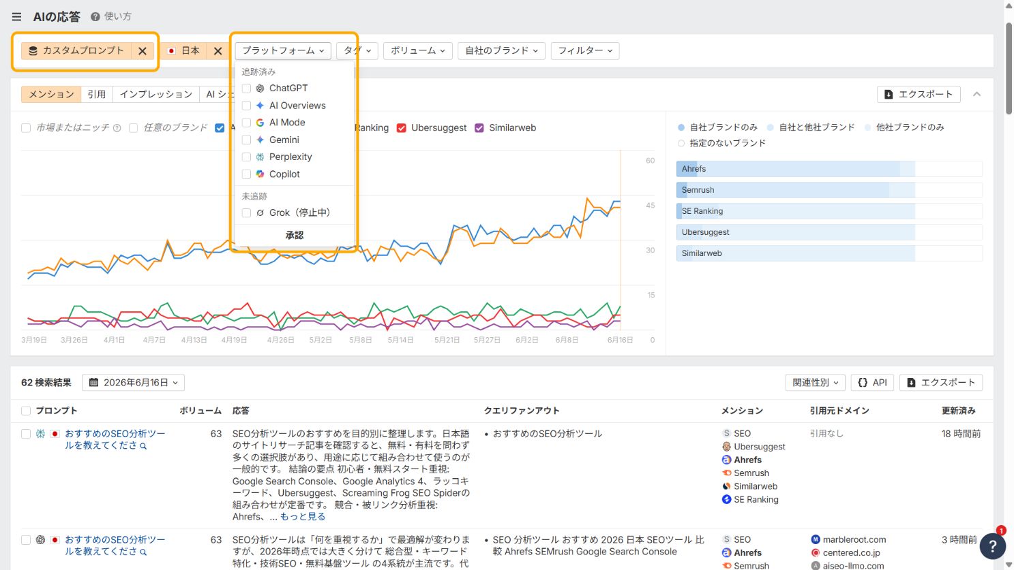Image resolution: width=1014 pixels, height=570 pixels.
Task: Click the AI Overviews sparkle icon
Action: coord(260,106)
